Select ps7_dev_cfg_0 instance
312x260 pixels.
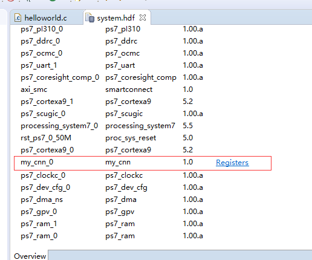[45, 187]
